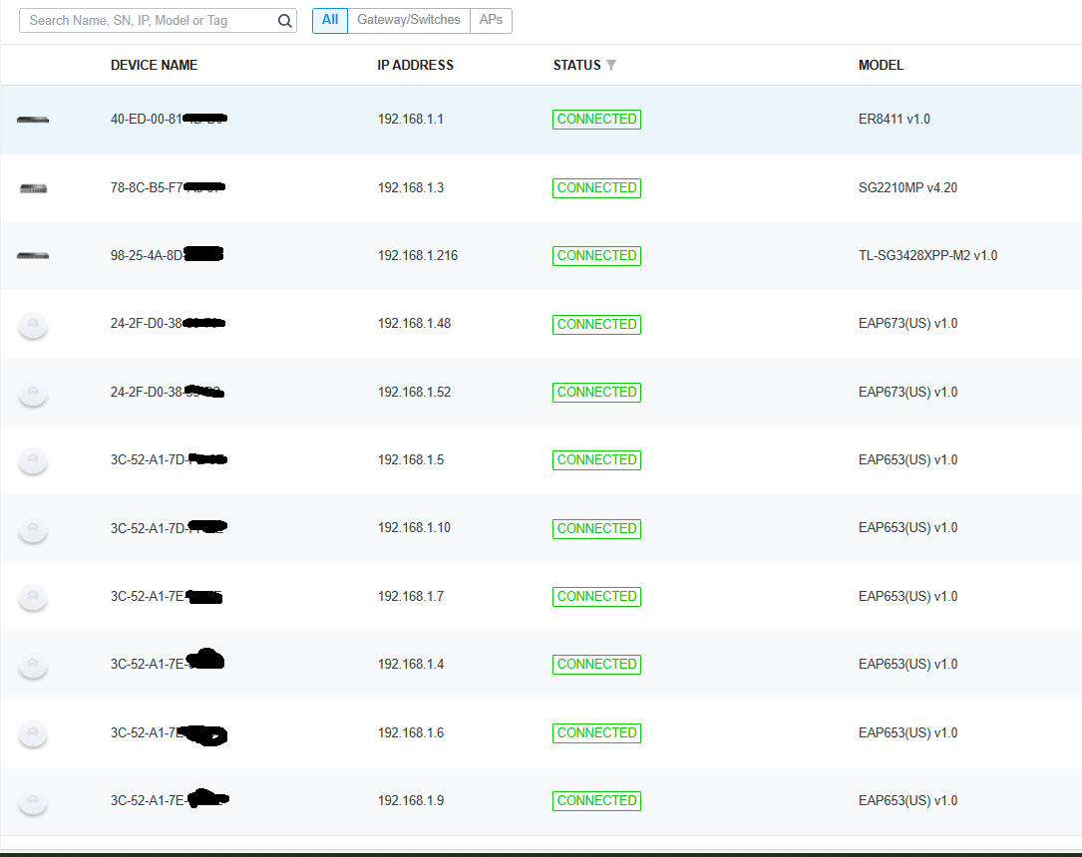
Task: Click CONNECTED status of 192.168.1.9
Action: 596,800
